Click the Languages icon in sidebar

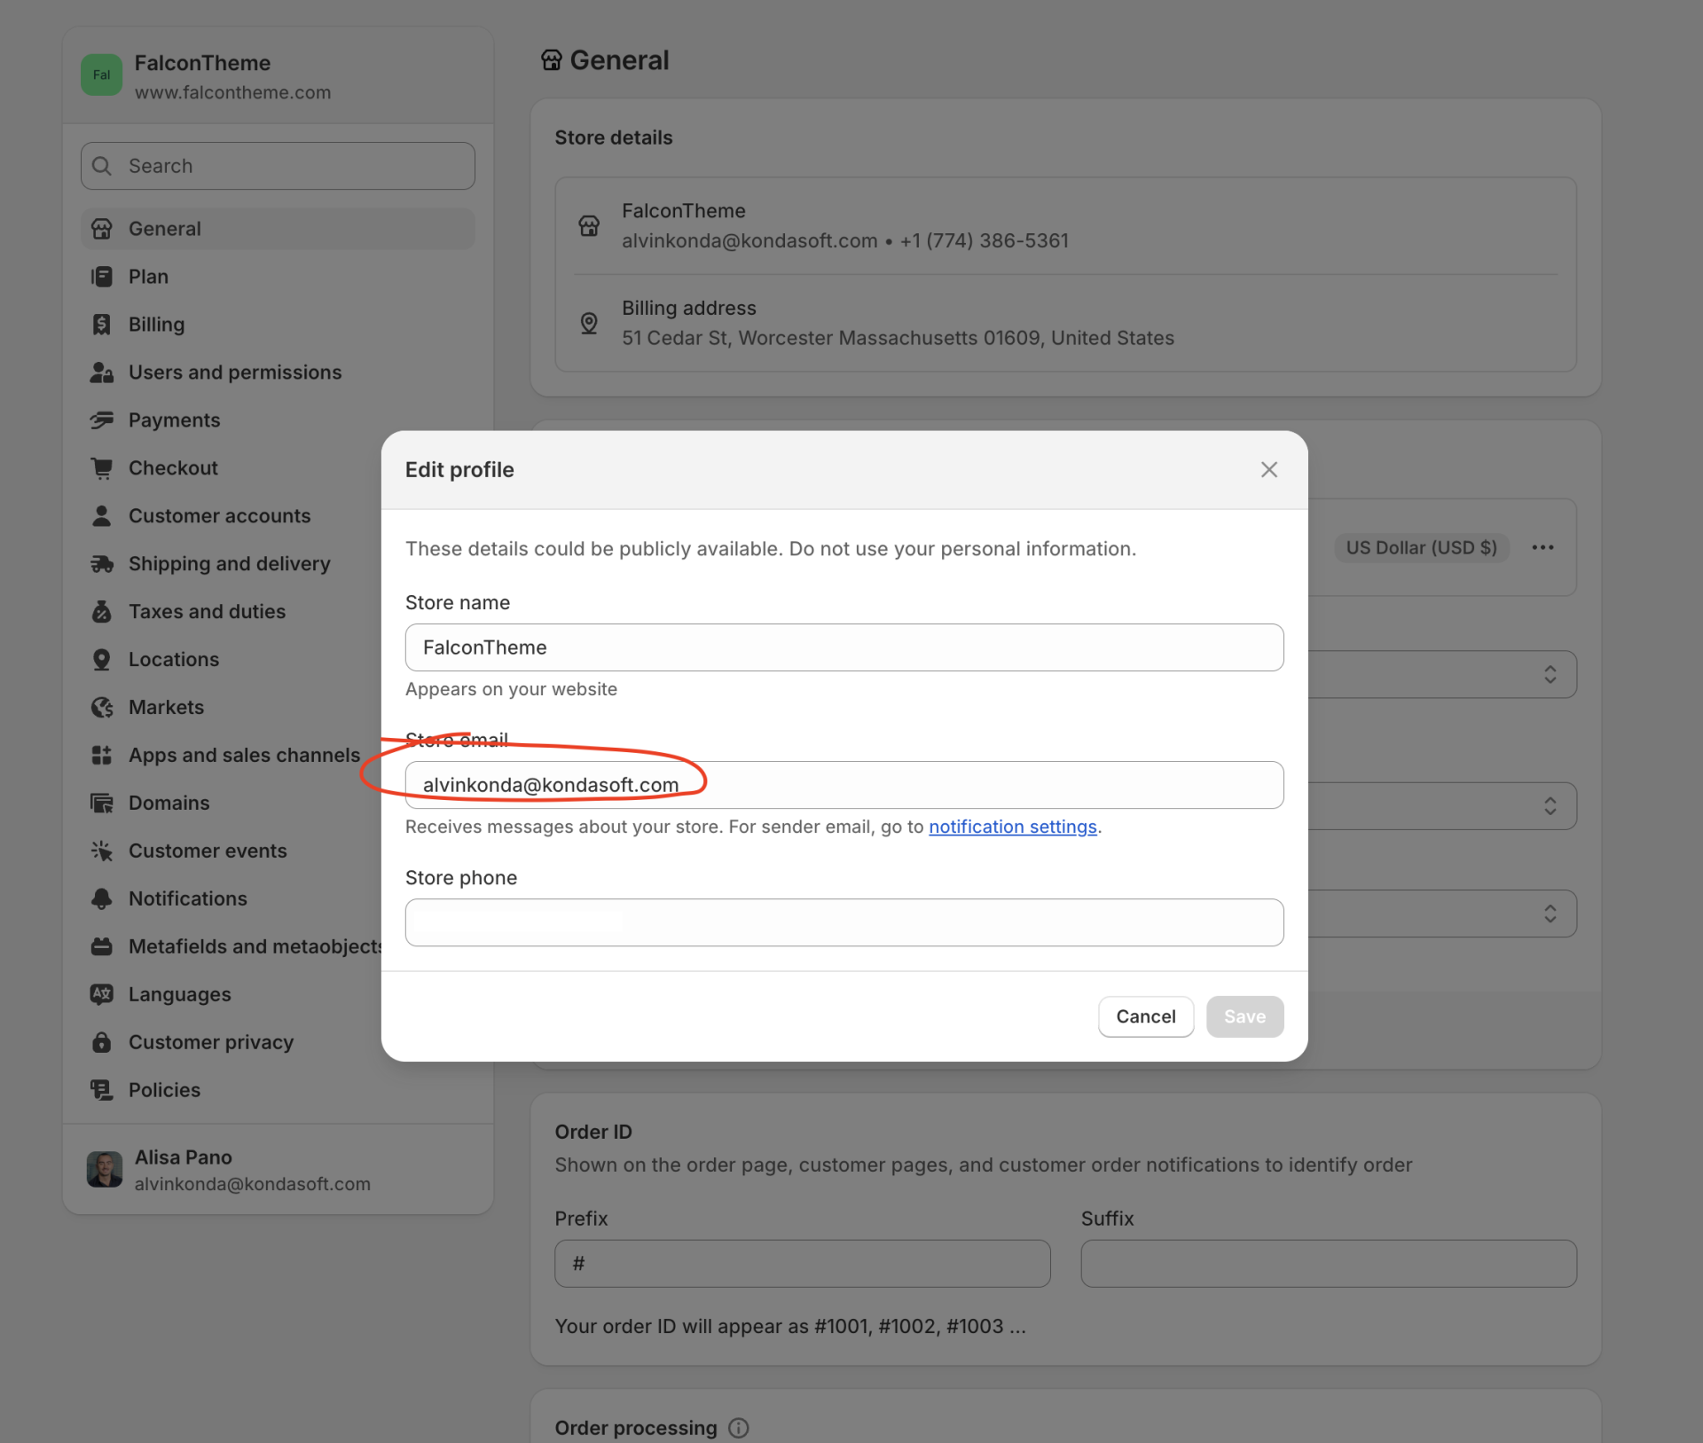coord(102,994)
